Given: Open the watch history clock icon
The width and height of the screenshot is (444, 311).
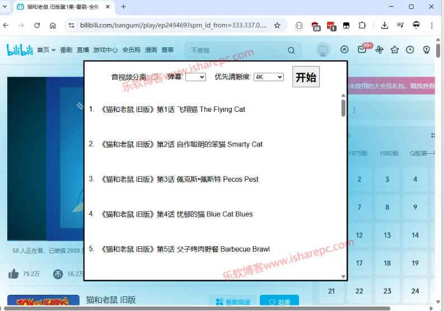Looking at the screenshot, I should [410, 50].
